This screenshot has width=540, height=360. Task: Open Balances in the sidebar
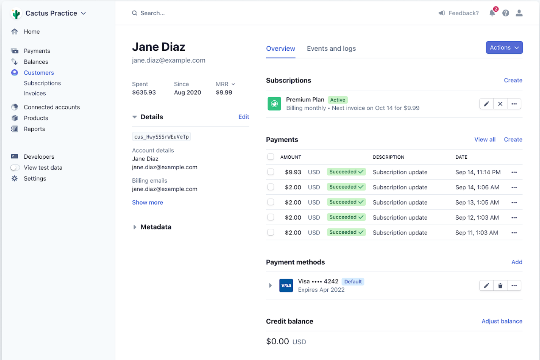click(36, 62)
